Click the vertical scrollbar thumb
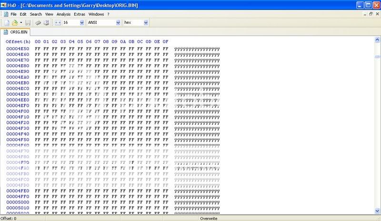Screen dimensions: 381x221 tap(377, 57)
